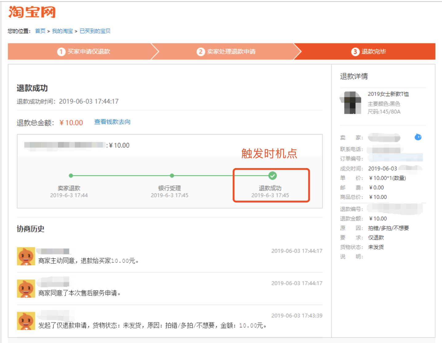Click the 退款金额 value ￥10.00 in details
This screenshot has height=343, width=442.
point(378,219)
